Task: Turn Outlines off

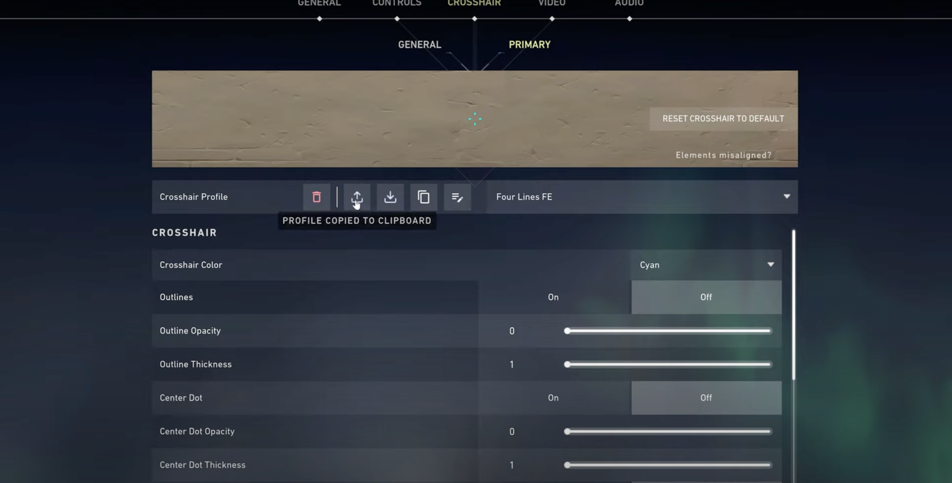Action: tap(705, 297)
